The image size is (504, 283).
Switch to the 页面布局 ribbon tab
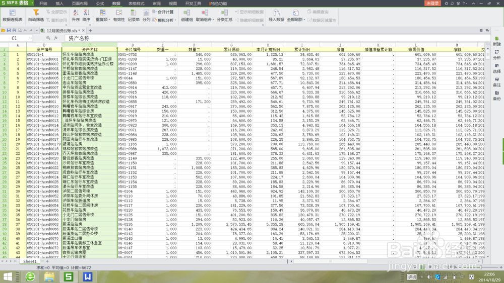[x=80, y=4]
